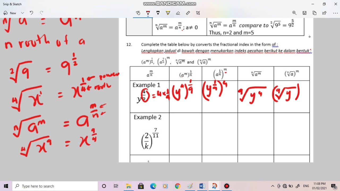The image size is (340, 191).
Task: Select the red Ballpoint pen tool
Action: (x=148, y=12)
